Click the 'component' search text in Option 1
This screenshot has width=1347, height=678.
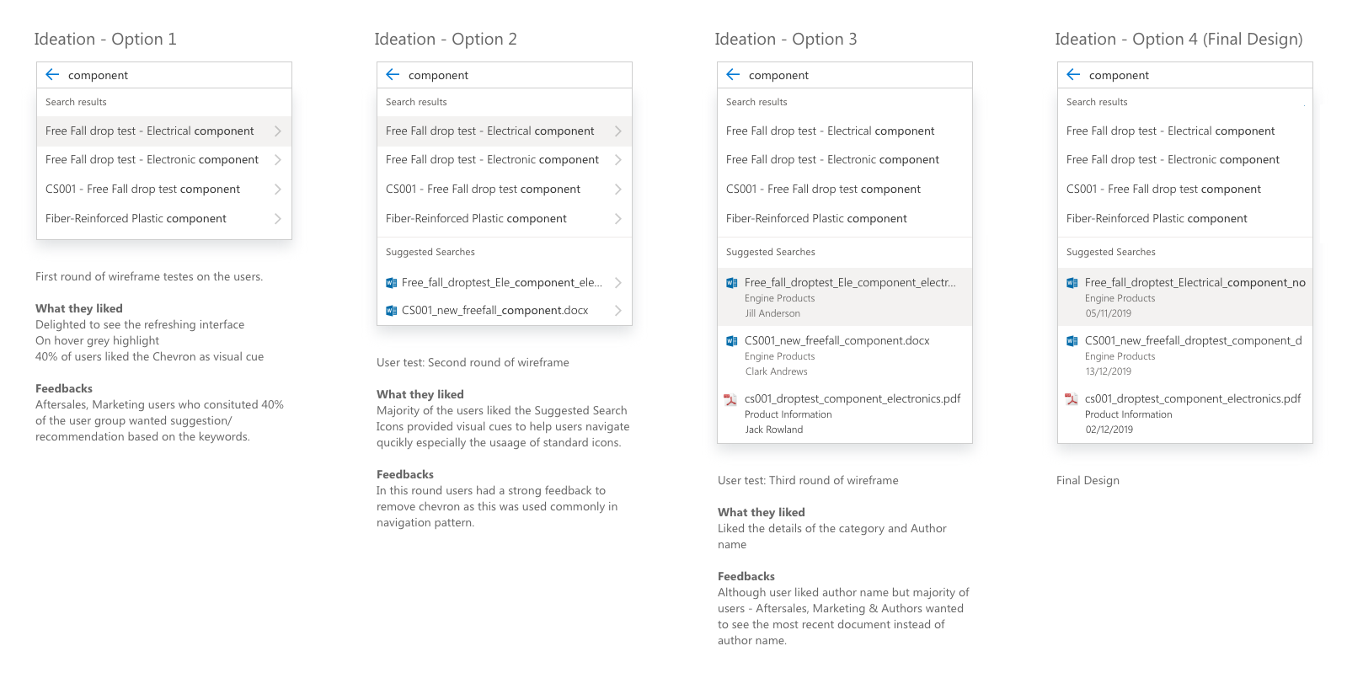(98, 75)
